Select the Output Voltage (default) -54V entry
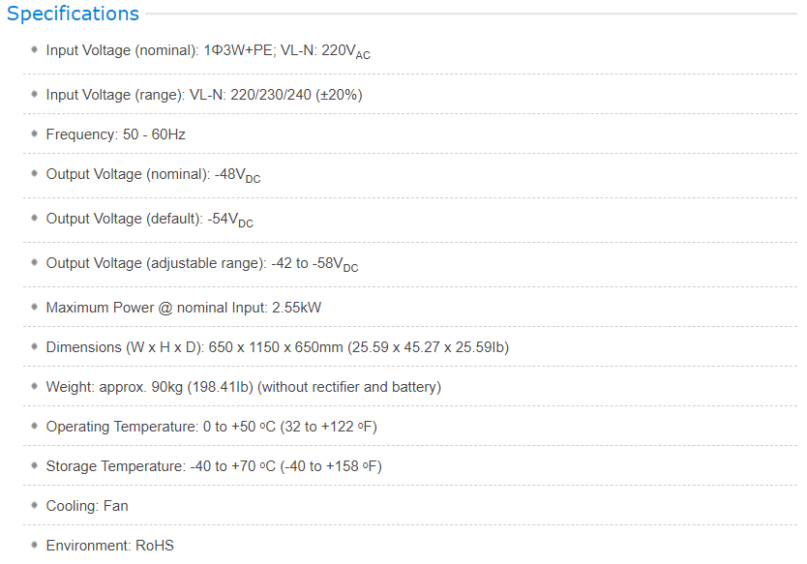 click(x=149, y=220)
